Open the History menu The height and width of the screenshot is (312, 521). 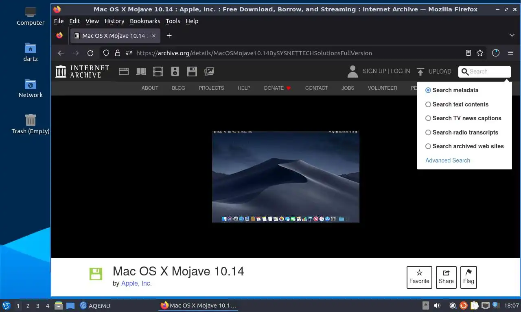[114, 21]
